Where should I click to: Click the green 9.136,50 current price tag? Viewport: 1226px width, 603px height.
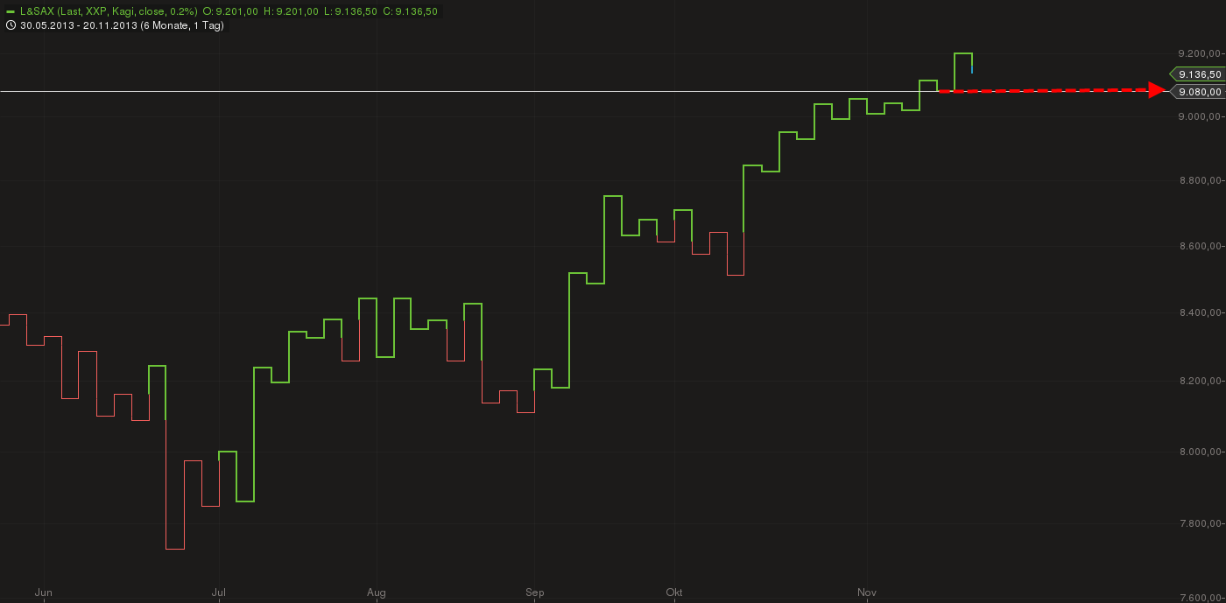coord(1198,74)
